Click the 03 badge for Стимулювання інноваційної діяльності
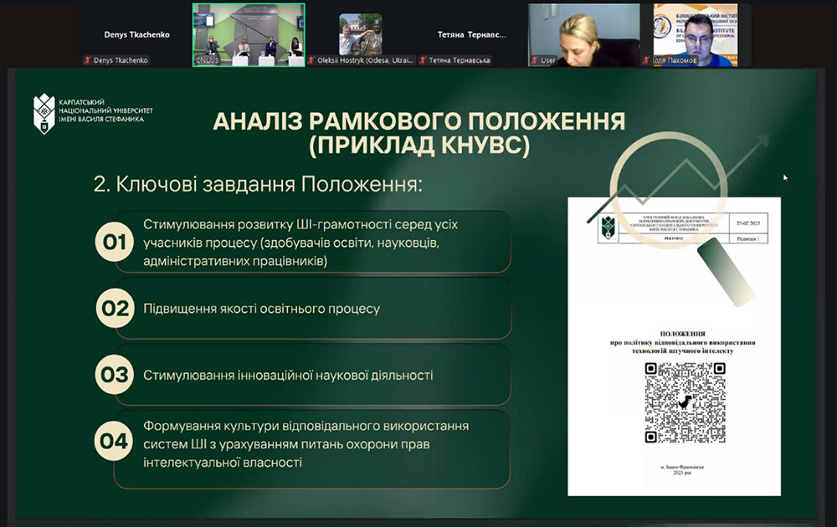The height and width of the screenshot is (527, 837). point(114,375)
